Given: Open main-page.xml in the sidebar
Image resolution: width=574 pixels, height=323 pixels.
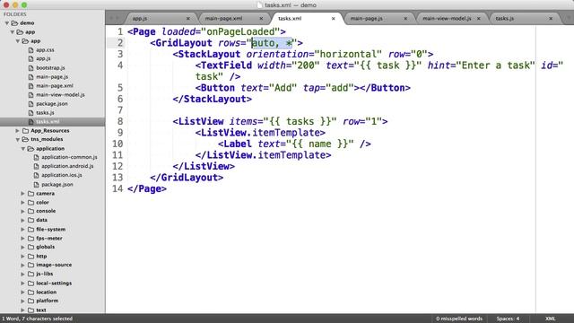Looking at the screenshot, I should [55, 86].
